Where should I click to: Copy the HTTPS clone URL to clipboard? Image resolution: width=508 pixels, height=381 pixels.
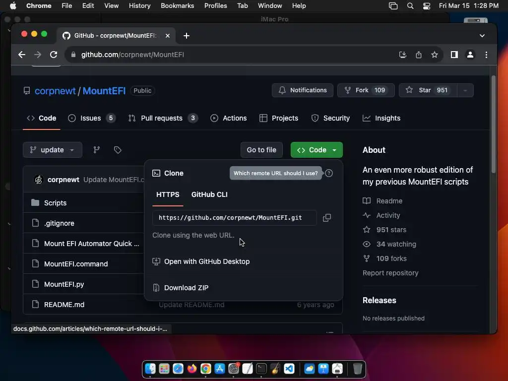tap(326, 218)
